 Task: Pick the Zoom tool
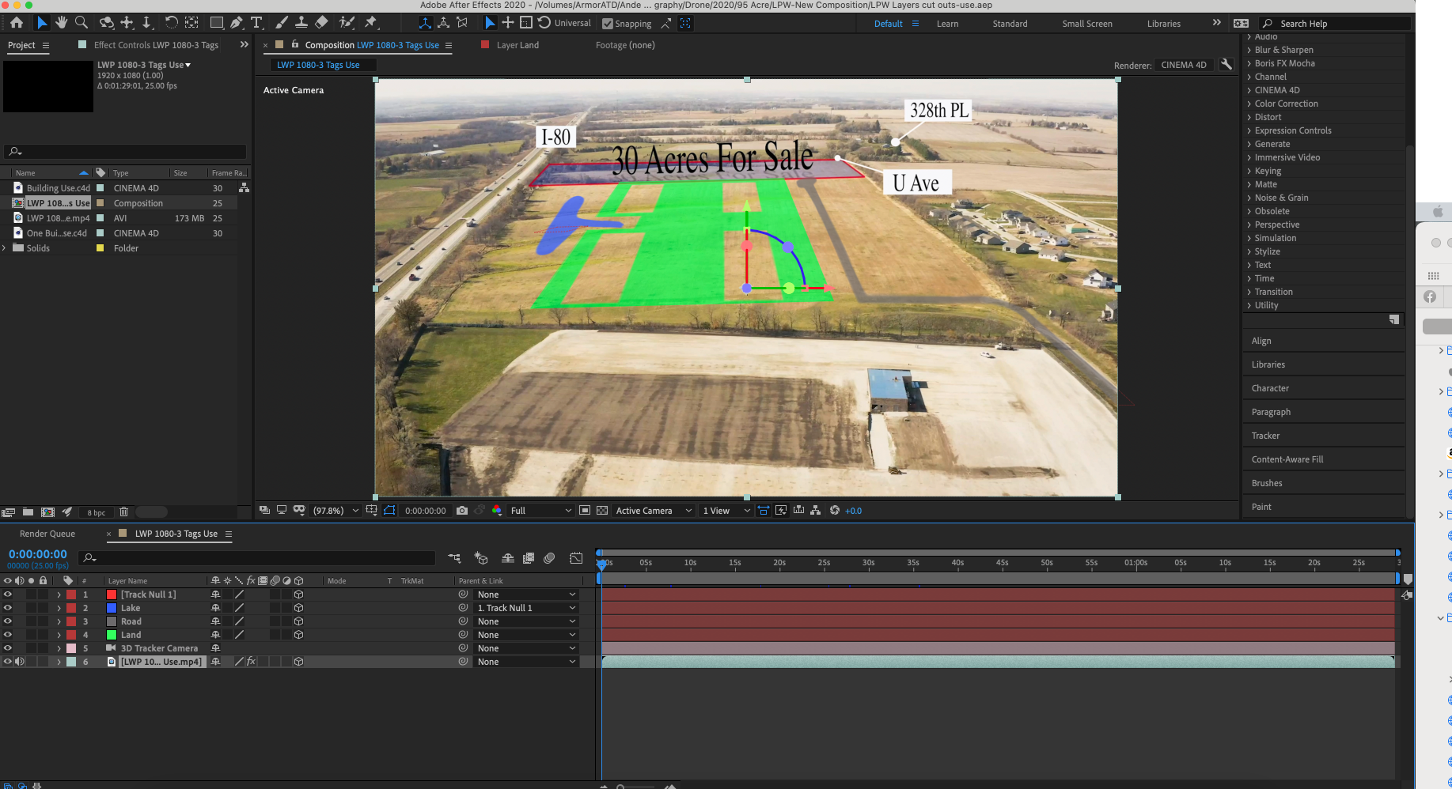click(82, 23)
